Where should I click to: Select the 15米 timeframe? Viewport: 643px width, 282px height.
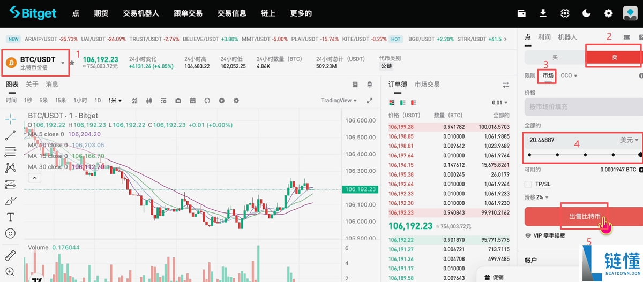[x=61, y=101]
